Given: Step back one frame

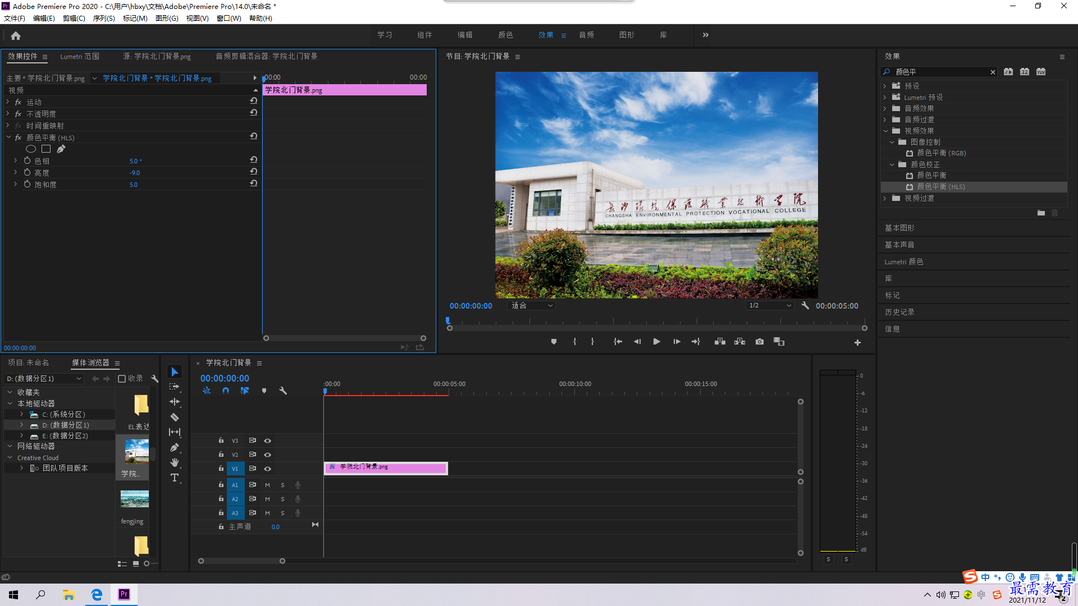Looking at the screenshot, I should tap(637, 342).
